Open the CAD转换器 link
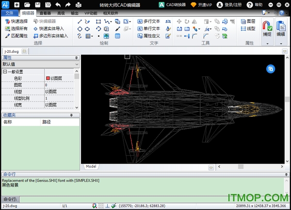This screenshot has width=291, height=210. 172,5
